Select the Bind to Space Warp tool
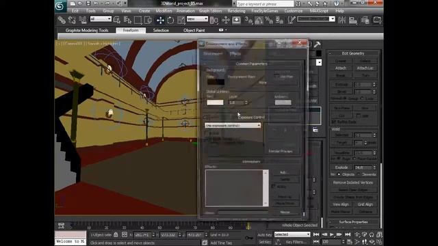 [83, 20]
